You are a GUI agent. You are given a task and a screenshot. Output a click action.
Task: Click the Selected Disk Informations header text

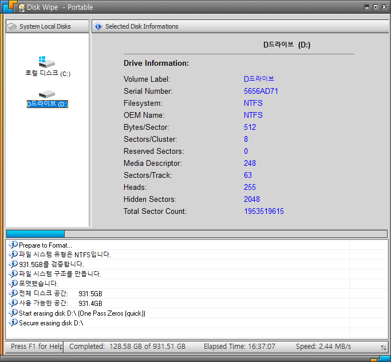click(x=141, y=26)
